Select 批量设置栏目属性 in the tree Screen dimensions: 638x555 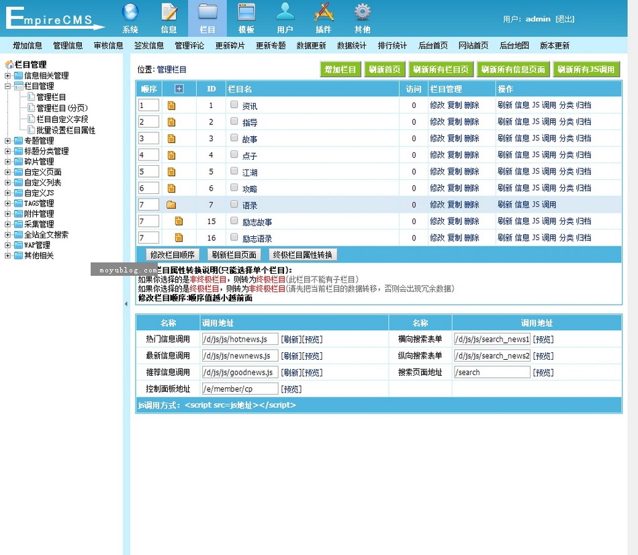pos(66,130)
